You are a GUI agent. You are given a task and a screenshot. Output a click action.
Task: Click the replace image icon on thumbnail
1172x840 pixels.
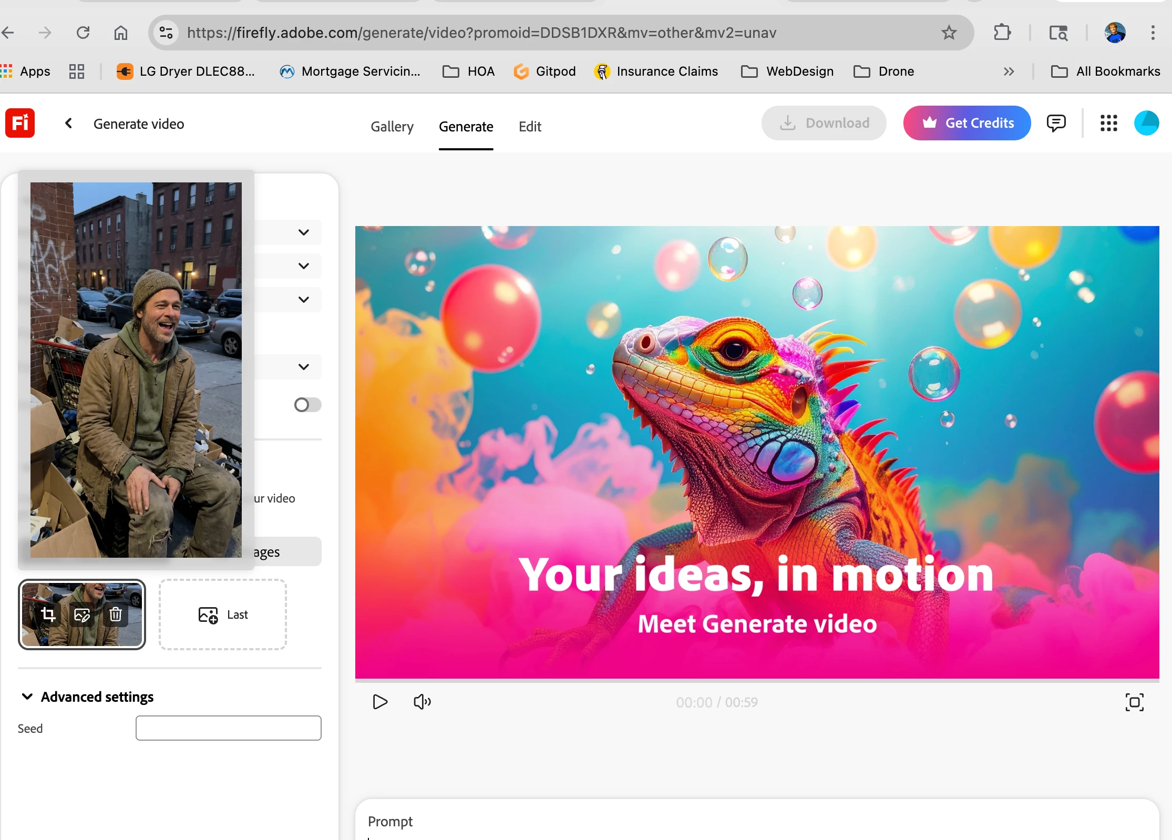coord(82,614)
